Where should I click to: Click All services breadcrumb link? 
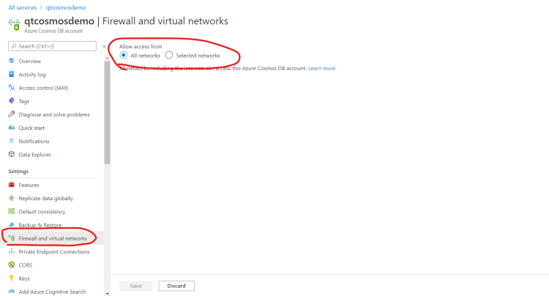point(23,7)
